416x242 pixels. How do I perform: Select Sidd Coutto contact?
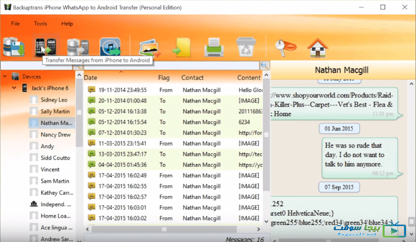[x=55, y=158]
